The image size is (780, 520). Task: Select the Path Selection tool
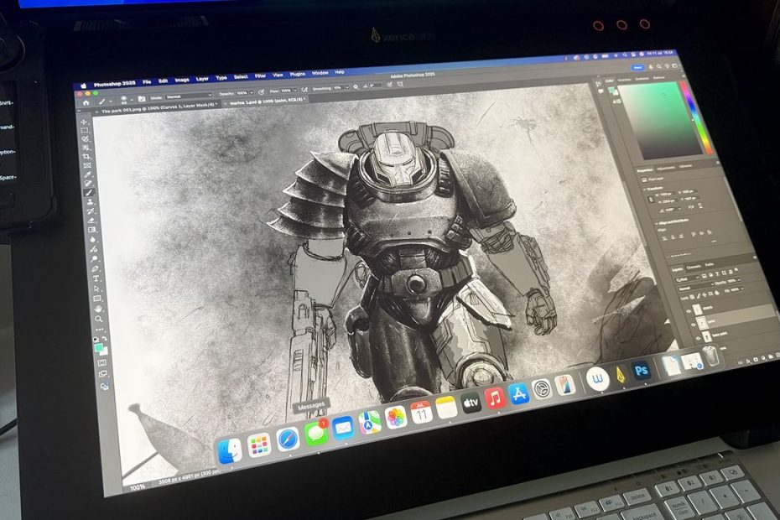97,289
